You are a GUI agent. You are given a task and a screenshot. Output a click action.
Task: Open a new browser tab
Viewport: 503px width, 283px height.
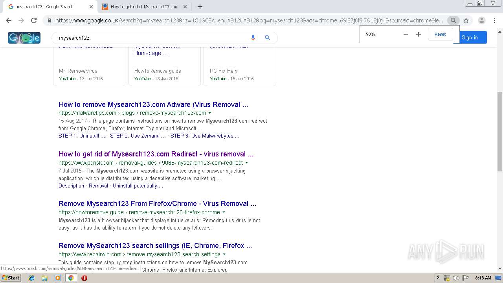pos(200,7)
